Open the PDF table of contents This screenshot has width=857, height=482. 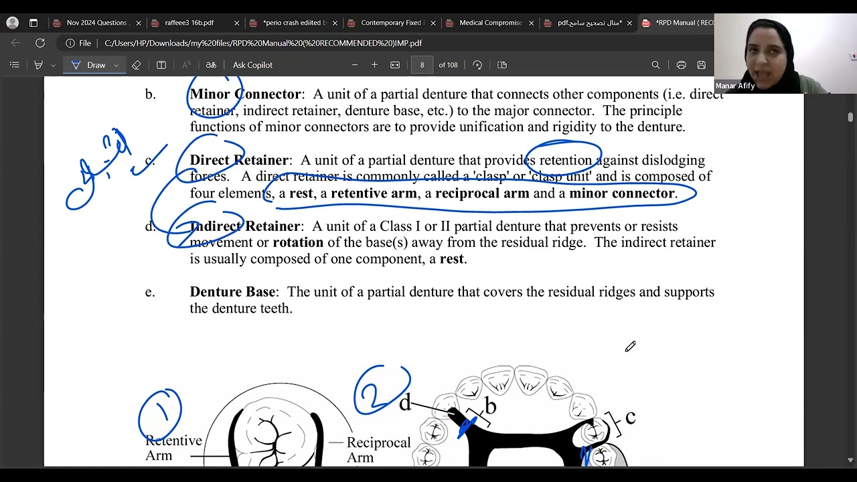pos(14,65)
